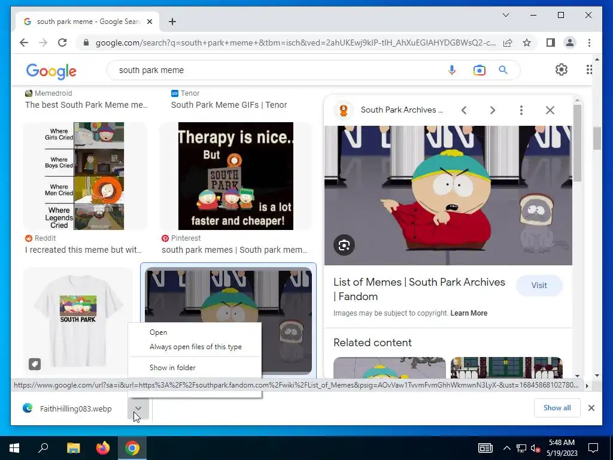Go to Google logo homepage

click(x=51, y=71)
